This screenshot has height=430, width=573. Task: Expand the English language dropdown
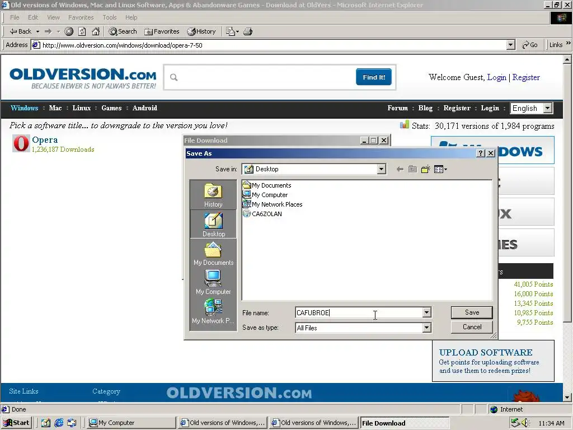[547, 108]
